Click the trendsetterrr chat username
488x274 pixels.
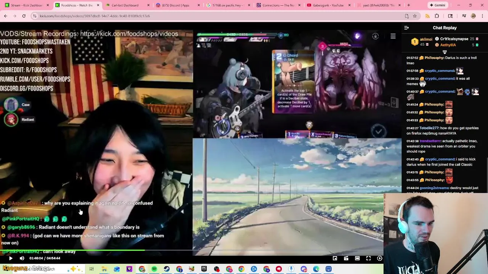click(430, 141)
